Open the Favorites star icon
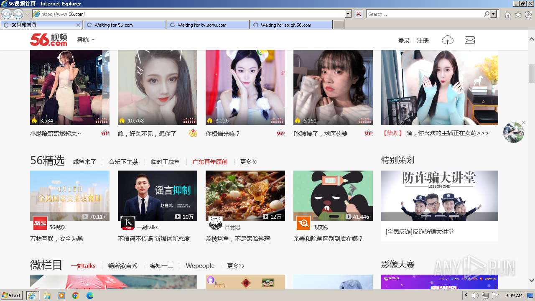Screen dimensions: 535x301 pos(518,15)
